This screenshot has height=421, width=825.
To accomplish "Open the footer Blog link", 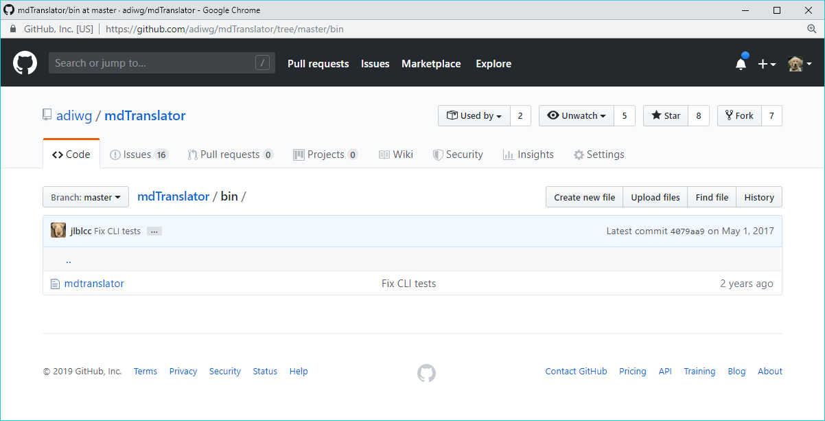I will pyautogui.click(x=736, y=372).
